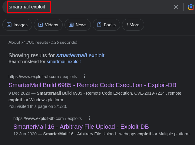Viewport: 195px width, 145px height.
Task: Switch to the Books results tab
Action: pyautogui.click(x=107, y=25)
